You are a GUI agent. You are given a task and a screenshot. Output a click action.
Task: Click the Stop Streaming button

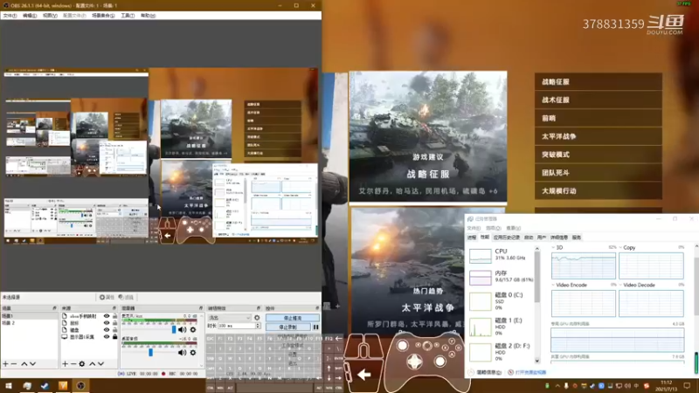coord(293,318)
